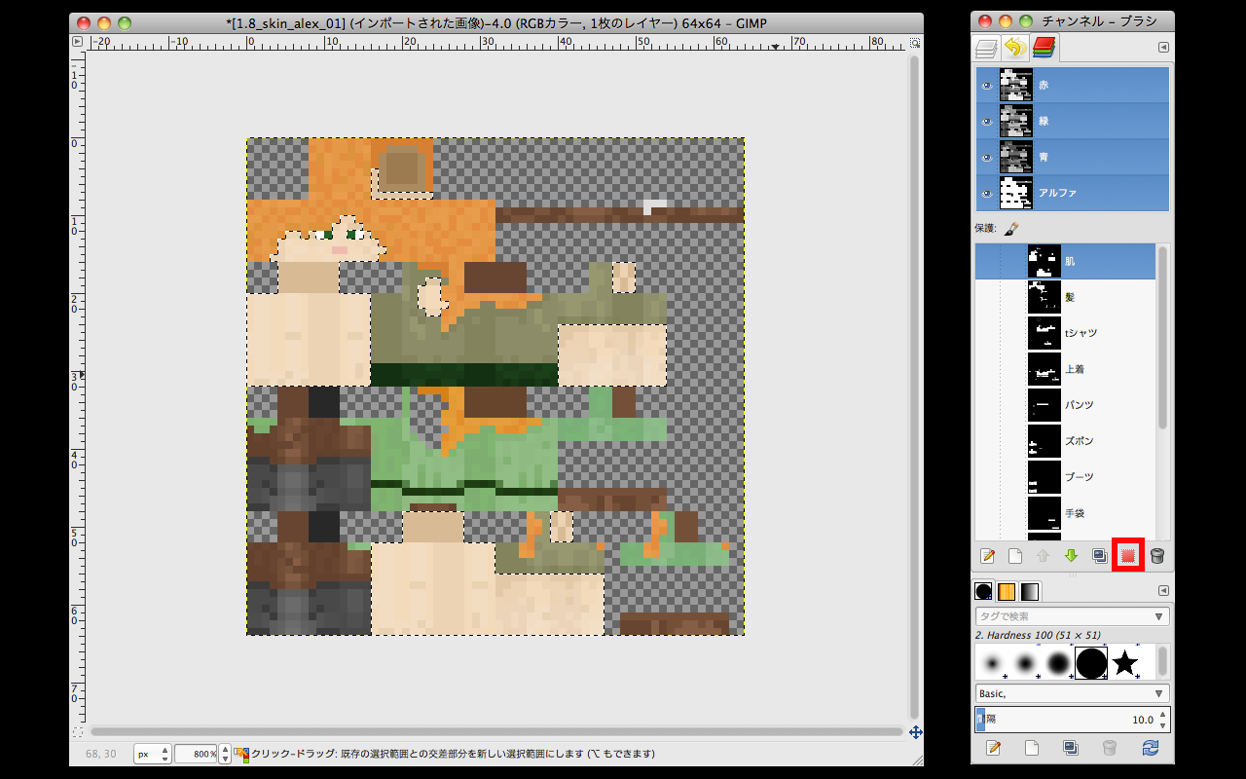Click the horizontal scrollbar of image window
The width and height of the screenshot is (1246, 779).
click(496, 731)
